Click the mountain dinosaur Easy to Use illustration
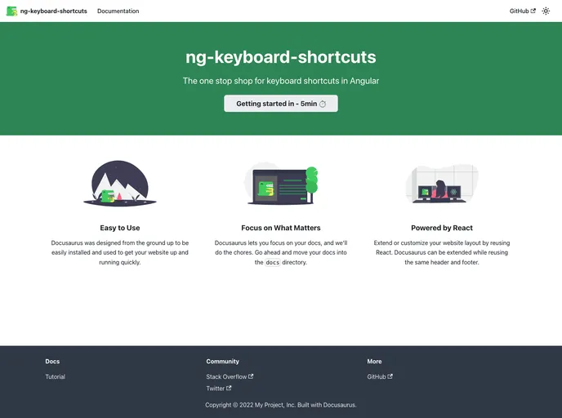The width and height of the screenshot is (562, 418). [120, 184]
